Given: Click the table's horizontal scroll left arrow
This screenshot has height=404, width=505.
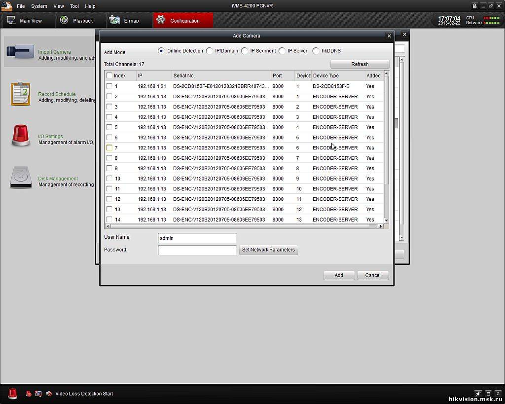Looking at the screenshot, I should coord(108,226).
